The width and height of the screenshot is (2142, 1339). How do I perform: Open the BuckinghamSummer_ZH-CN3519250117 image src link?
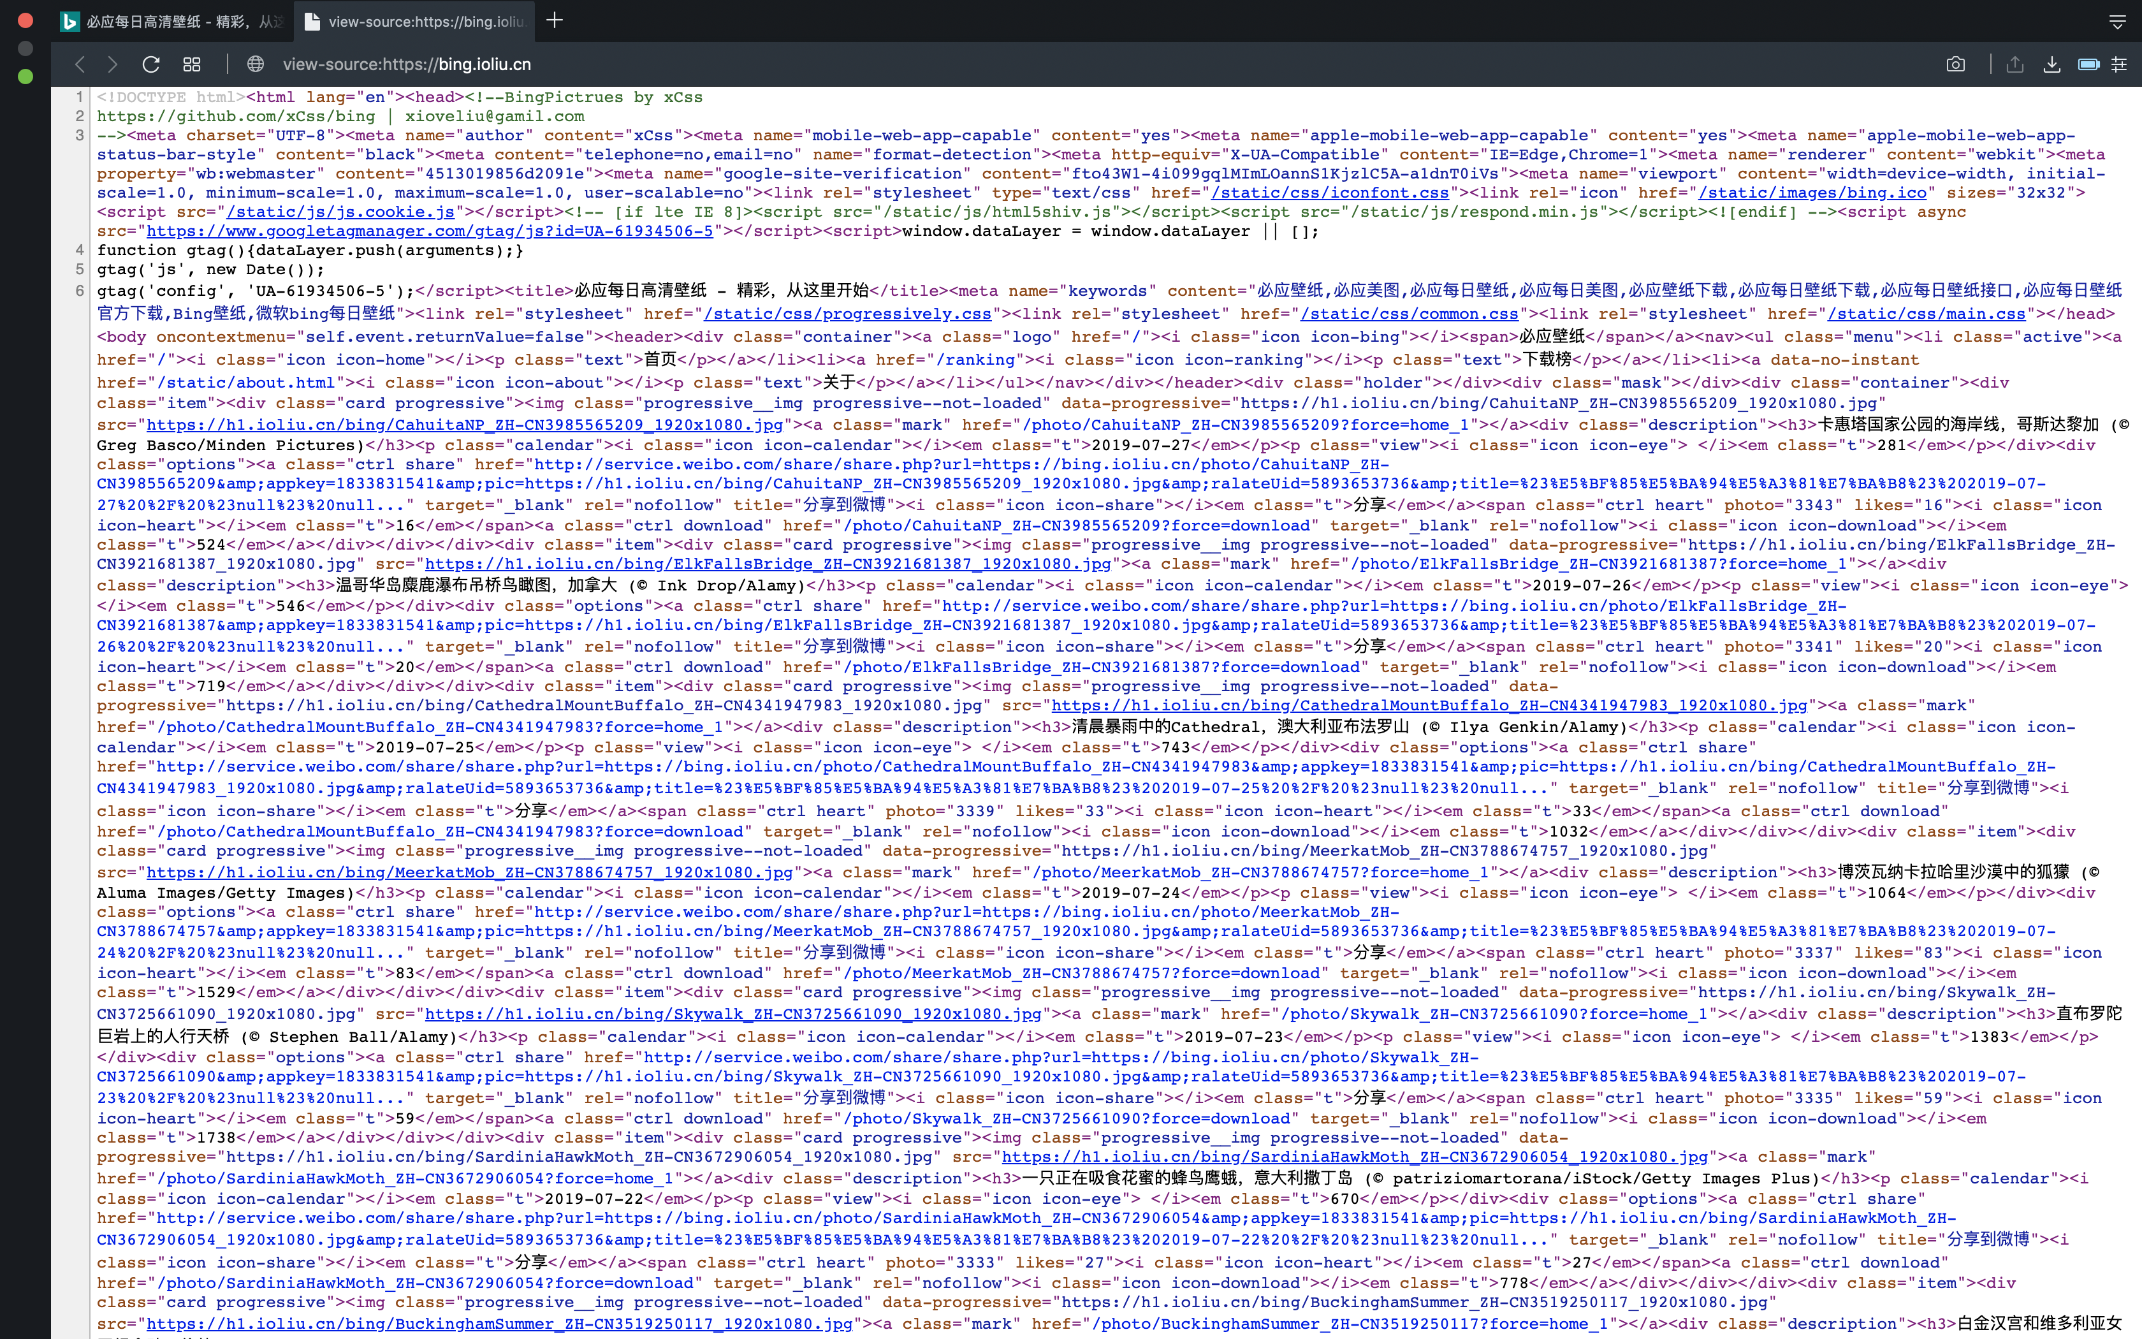pyautogui.click(x=499, y=1324)
